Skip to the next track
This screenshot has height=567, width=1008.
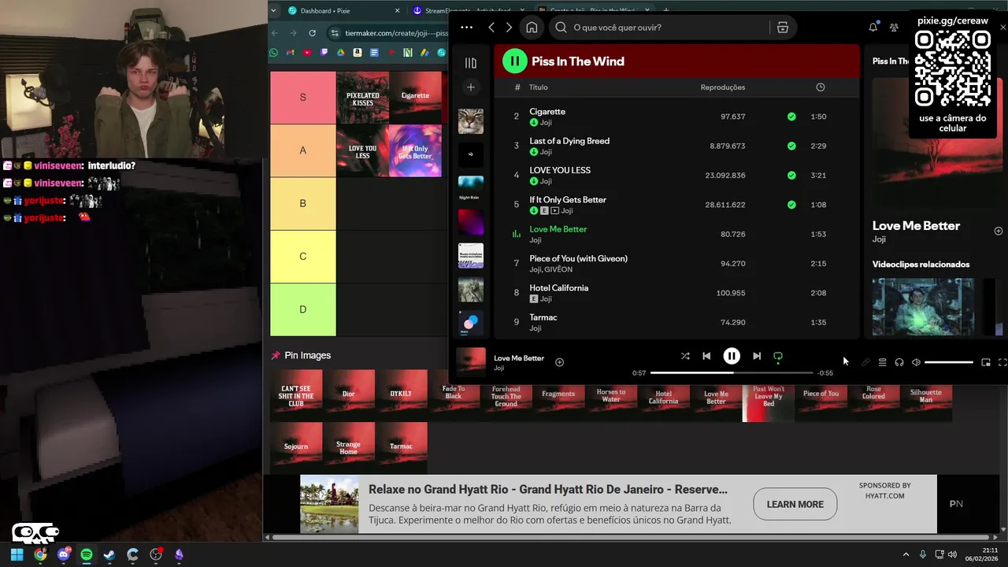tap(757, 356)
